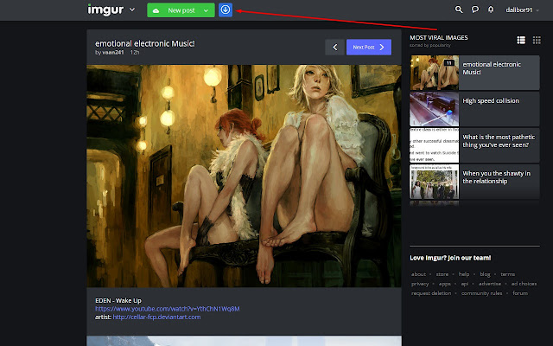Open the chat messages icon
553x346 pixels.
coord(475,10)
